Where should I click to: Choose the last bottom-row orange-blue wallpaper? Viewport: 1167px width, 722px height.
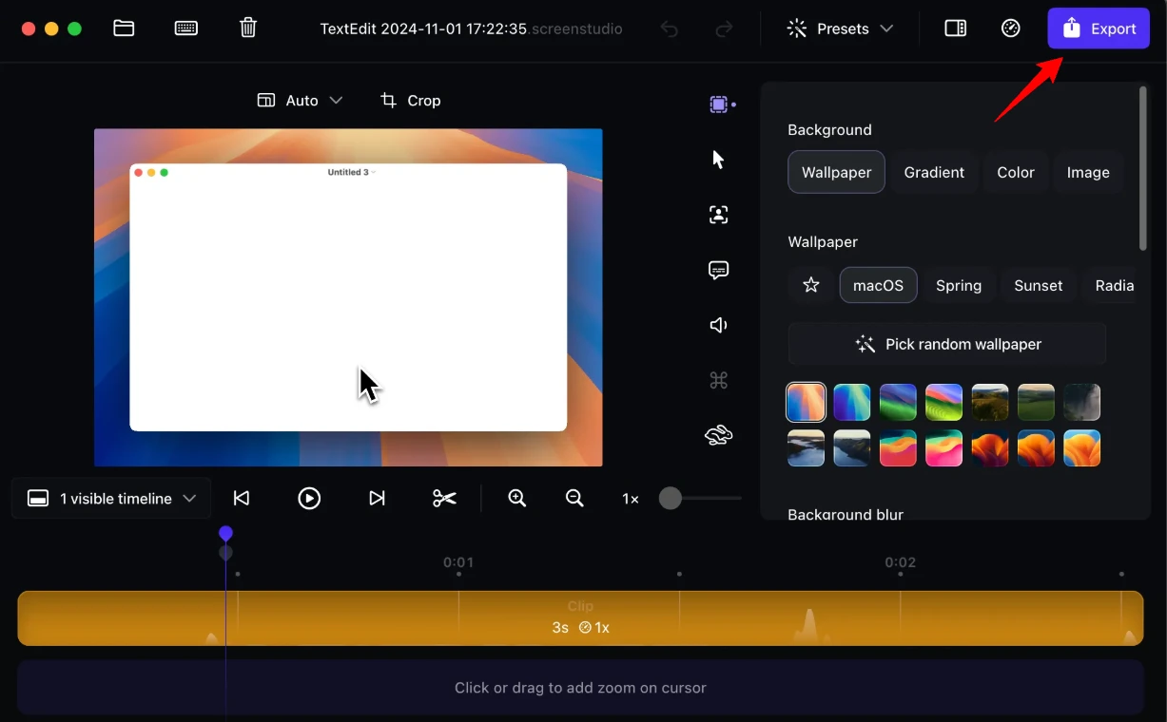coord(1082,448)
